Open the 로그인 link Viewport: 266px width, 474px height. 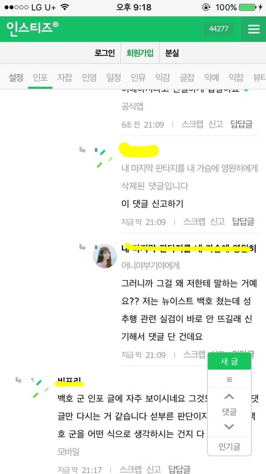(x=105, y=53)
